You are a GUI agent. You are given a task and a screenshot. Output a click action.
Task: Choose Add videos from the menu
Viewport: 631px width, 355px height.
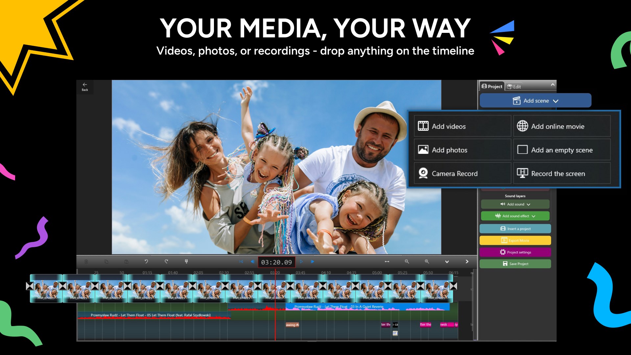(462, 126)
